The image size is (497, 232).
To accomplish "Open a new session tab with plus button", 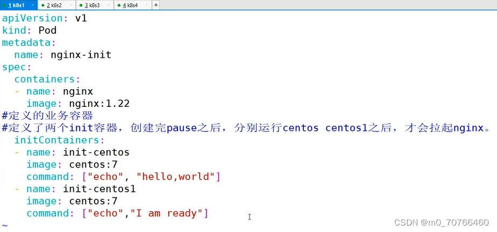I will click(x=156, y=5).
